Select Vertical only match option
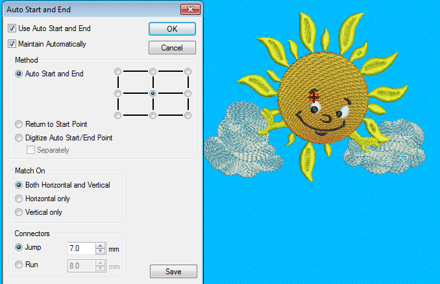The width and height of the screenshot is (440, 284). [x=19, y=212]
